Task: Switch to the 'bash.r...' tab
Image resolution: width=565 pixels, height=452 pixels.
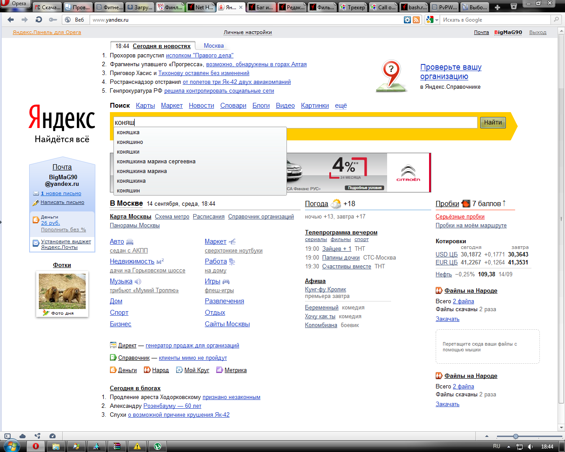Action: coord(413,7)
